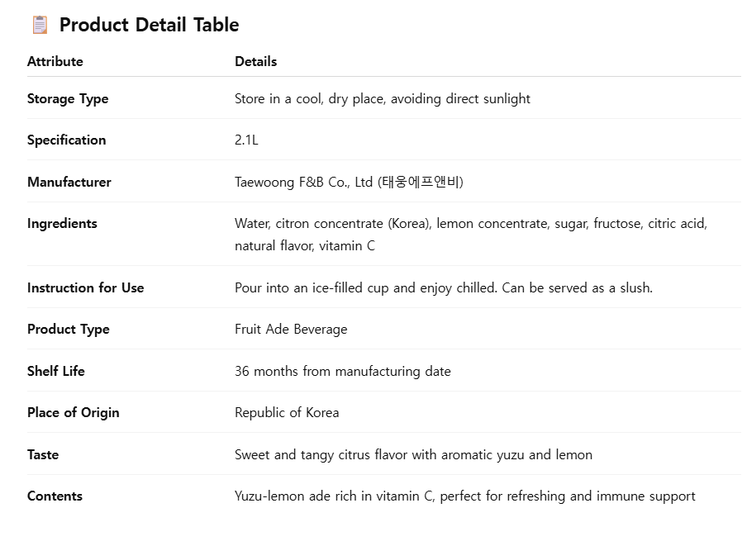
Task: Click the Manufacturer row label
Action: (69, 182)
